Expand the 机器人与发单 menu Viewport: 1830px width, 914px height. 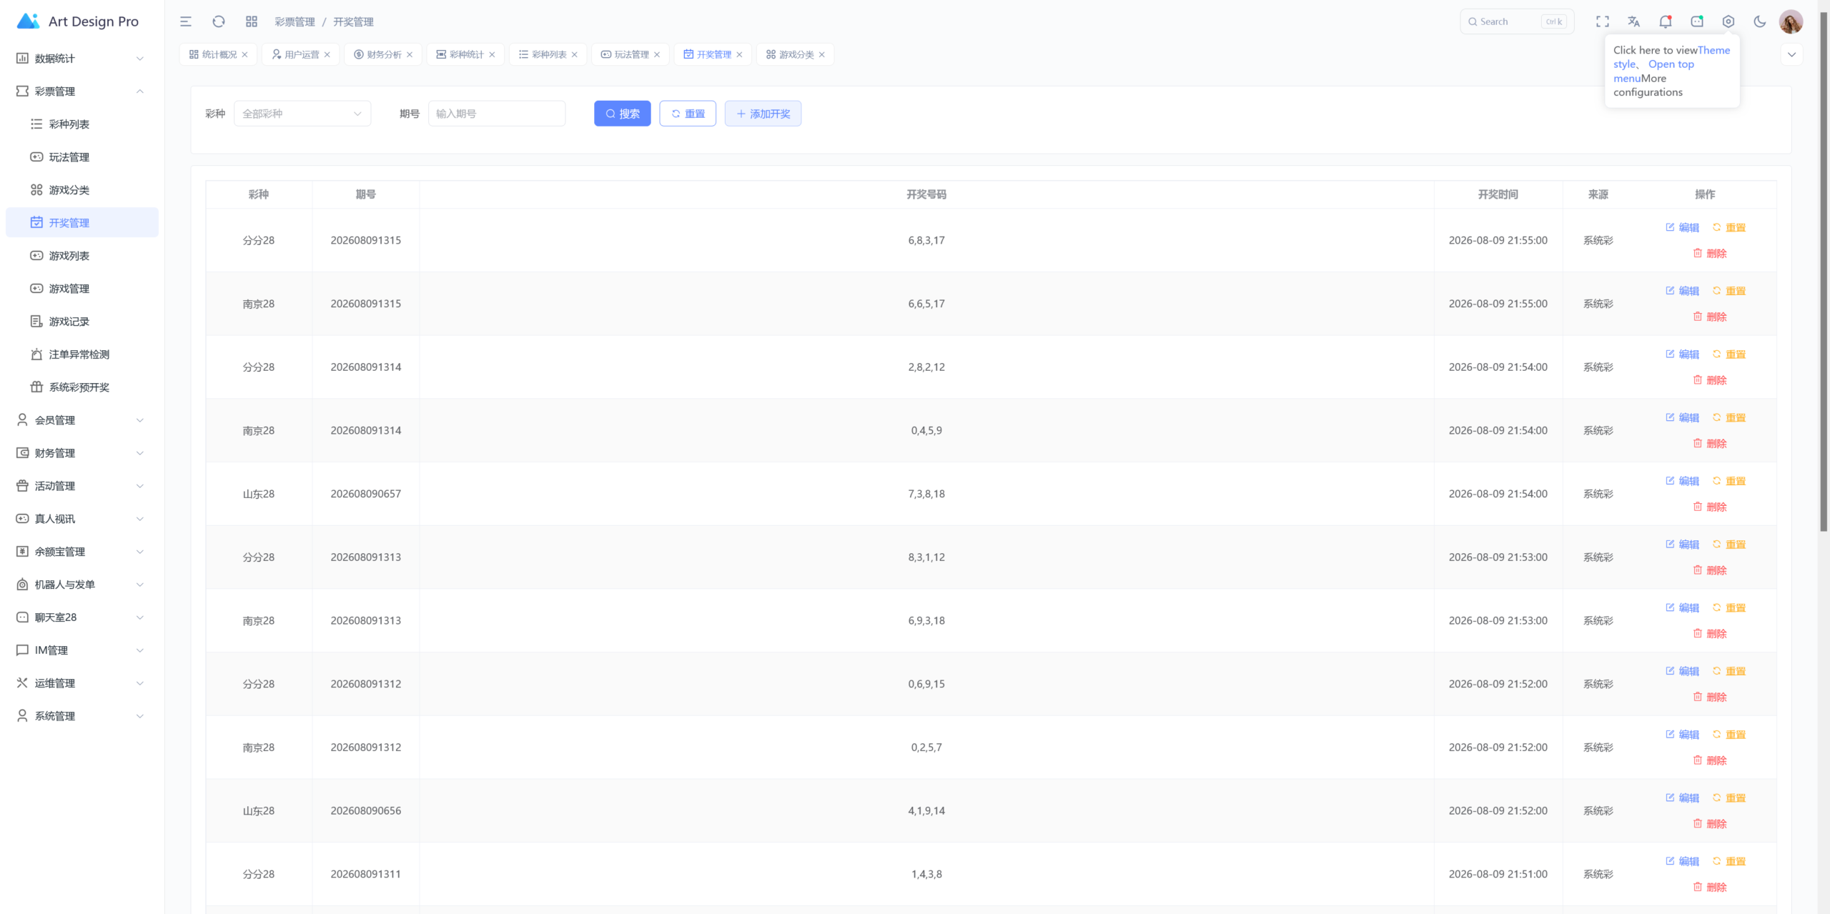coord(82,585)
